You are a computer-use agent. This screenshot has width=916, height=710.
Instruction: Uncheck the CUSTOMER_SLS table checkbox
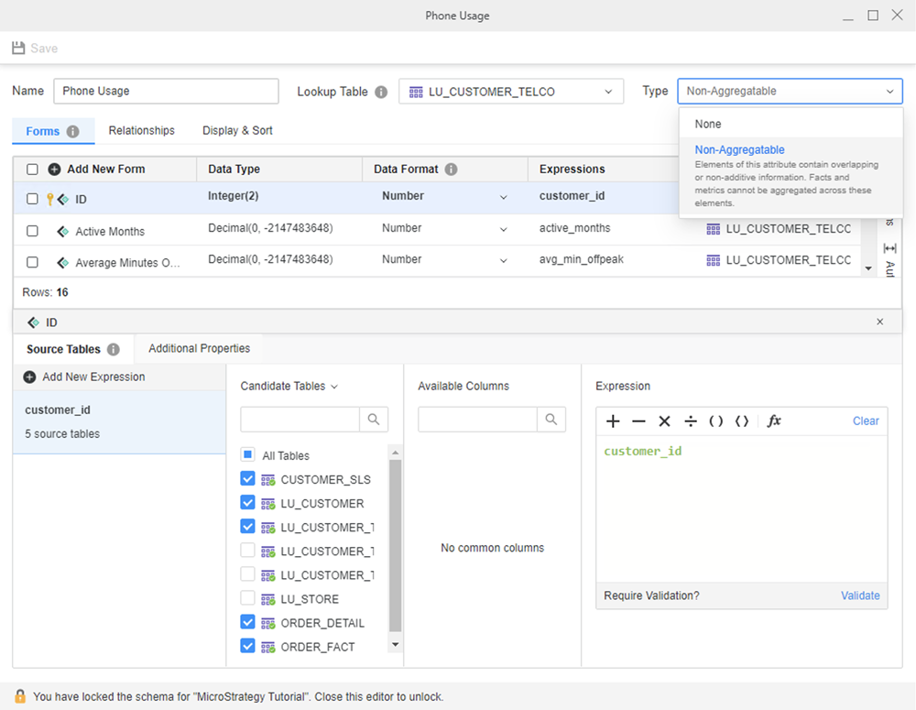point(247,479)
